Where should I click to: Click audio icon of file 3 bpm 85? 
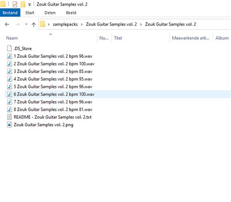point(9,71)
